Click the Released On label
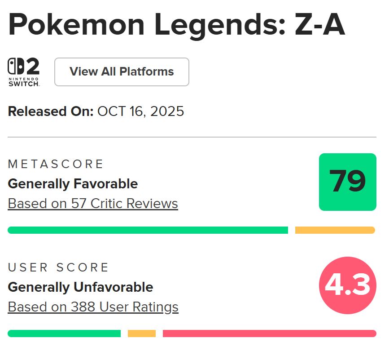 (50, 111)
